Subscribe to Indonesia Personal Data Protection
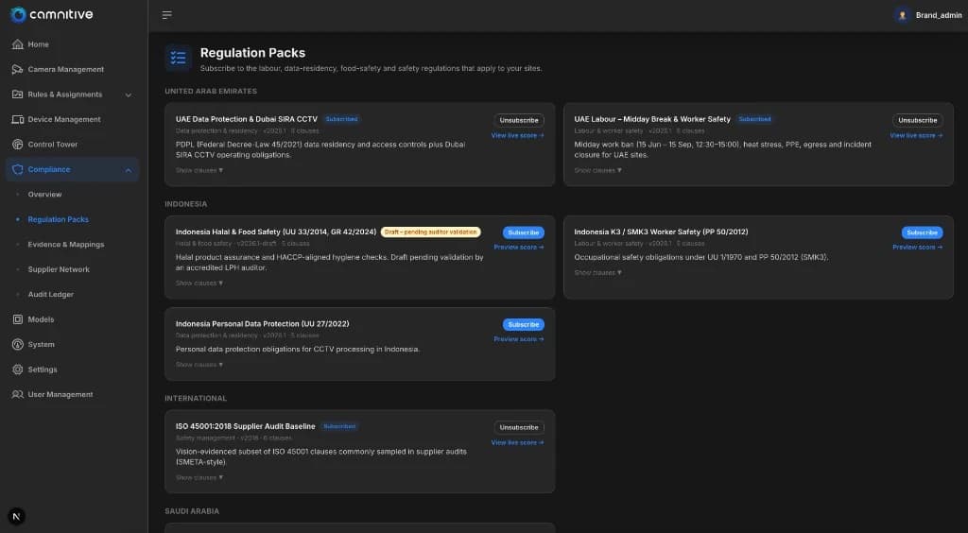968x533 pixels. pos(523,324)
